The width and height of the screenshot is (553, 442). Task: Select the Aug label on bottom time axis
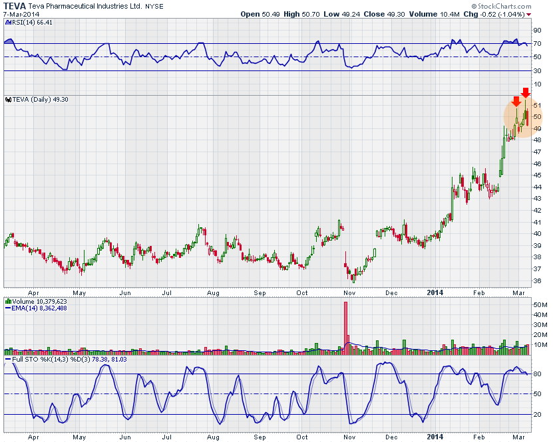[x=213, y=437]
